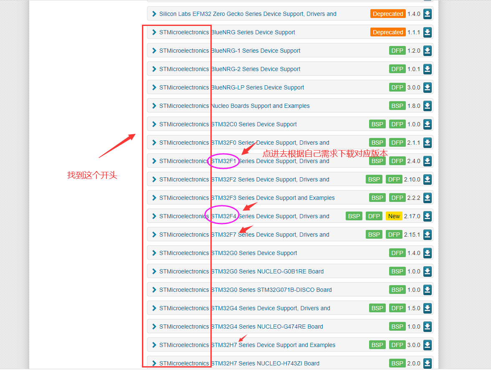Download STM32G0 STM32G071B-DISCO Board pack

click(428, 290)
